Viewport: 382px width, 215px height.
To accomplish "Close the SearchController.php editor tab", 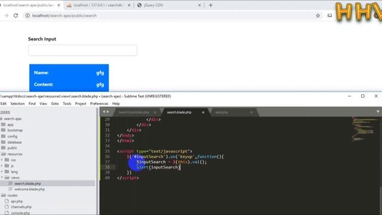I will point(155,112).
